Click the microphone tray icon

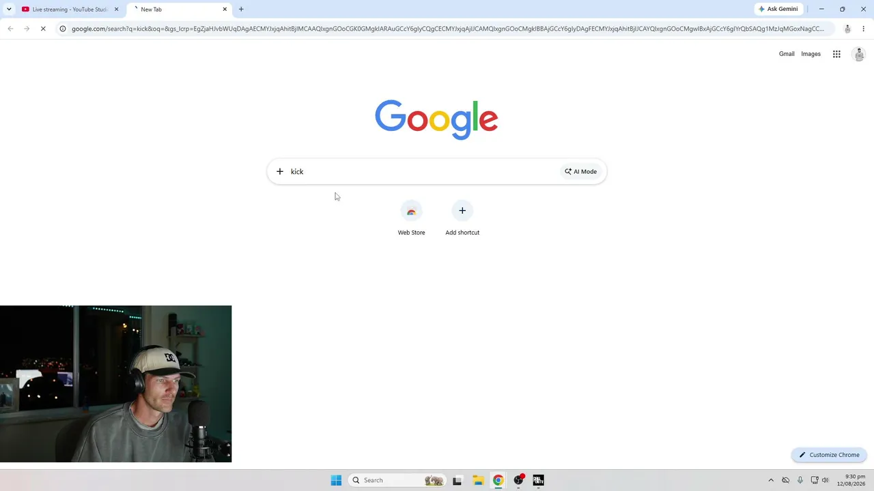[800, 480]
